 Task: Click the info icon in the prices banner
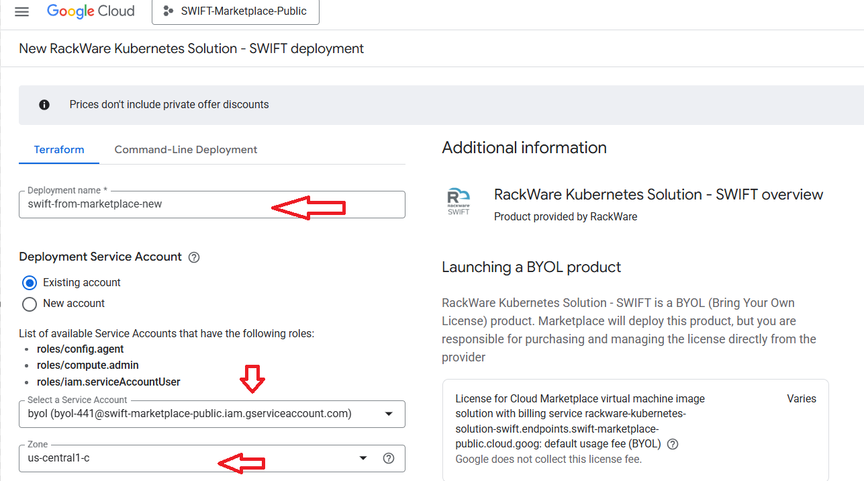click(44, 105)
